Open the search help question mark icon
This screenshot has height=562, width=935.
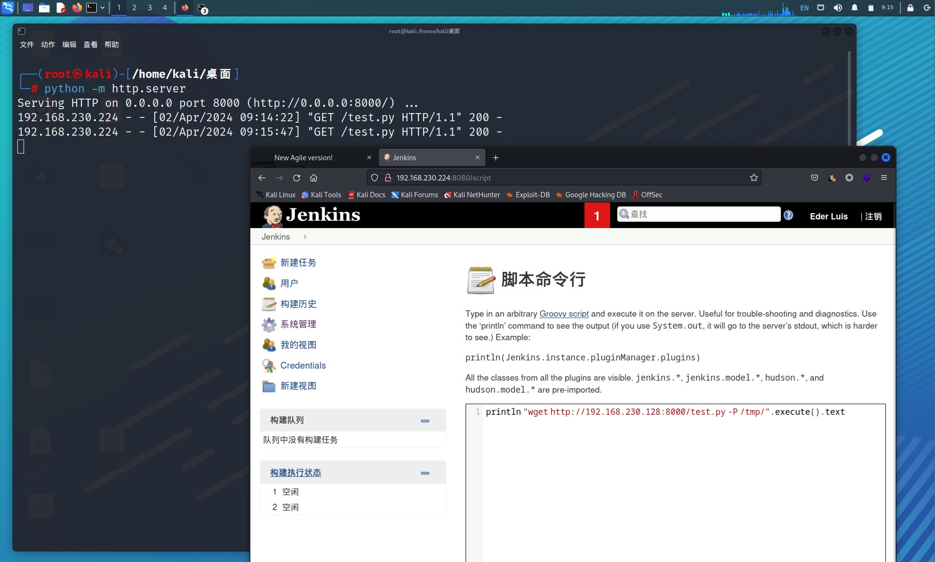click(788, 215)
